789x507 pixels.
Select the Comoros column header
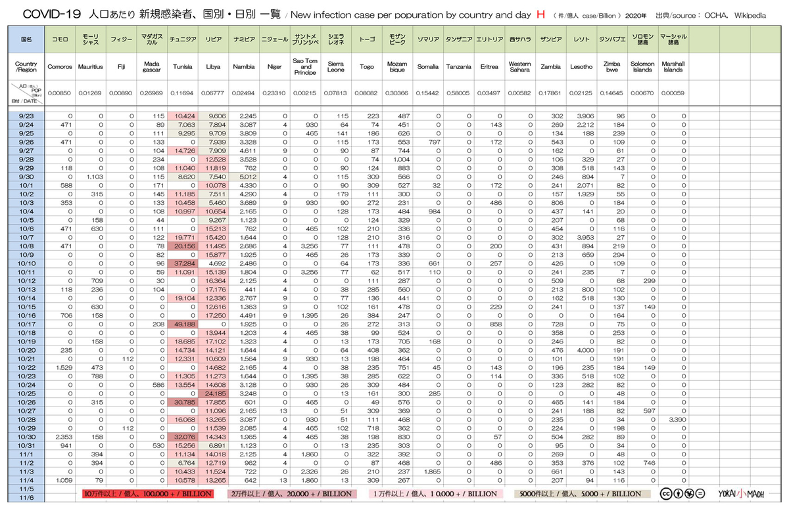pyautogui.click(x=61, y=67)
